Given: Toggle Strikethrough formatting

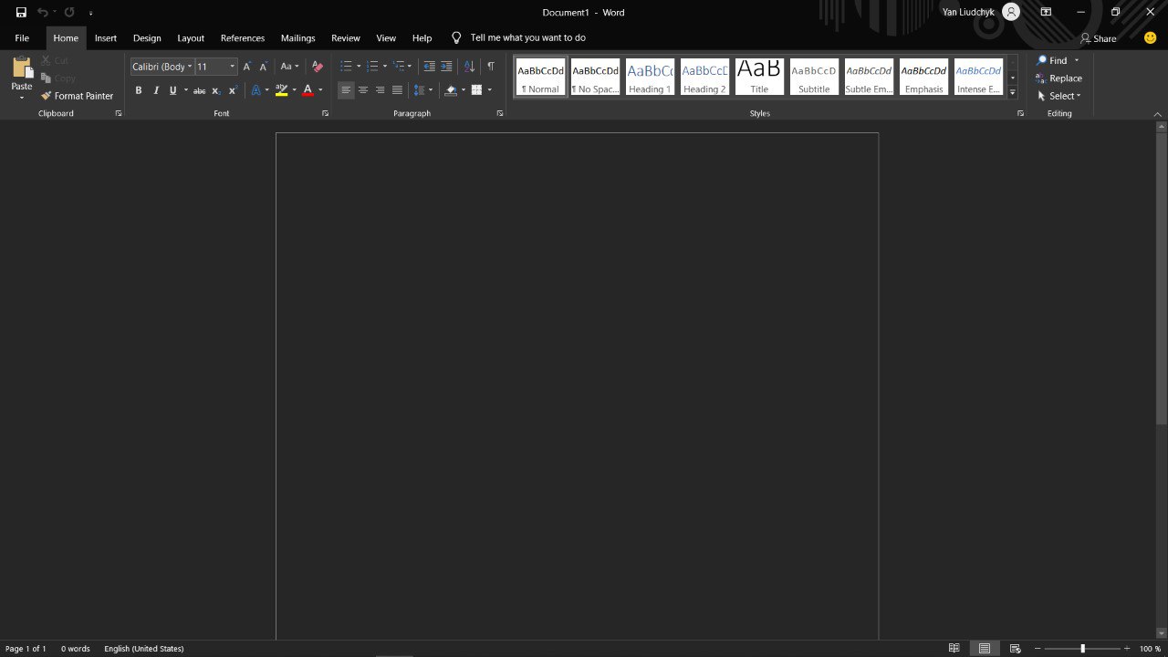Looking at the screenshot, I should pos(199,90).
